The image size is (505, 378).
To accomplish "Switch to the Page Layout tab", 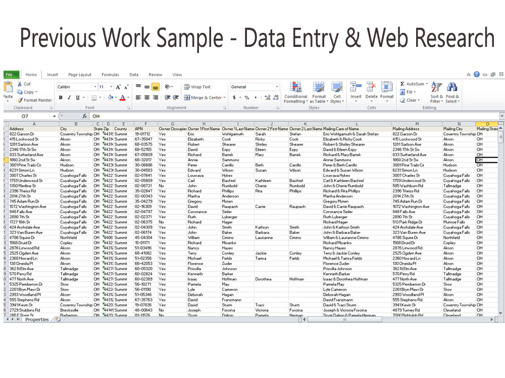I will click(80, 75).
